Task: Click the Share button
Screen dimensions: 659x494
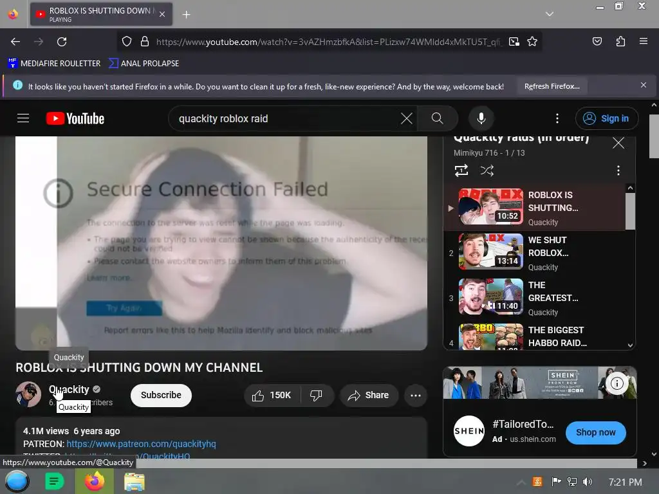Action: click(369, 396)
